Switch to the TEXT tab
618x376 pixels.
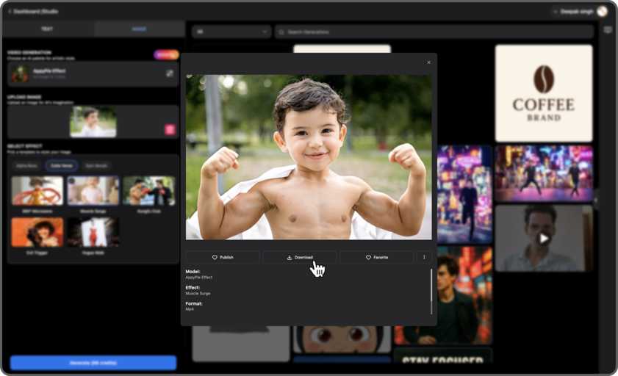[x=47, y=29]
